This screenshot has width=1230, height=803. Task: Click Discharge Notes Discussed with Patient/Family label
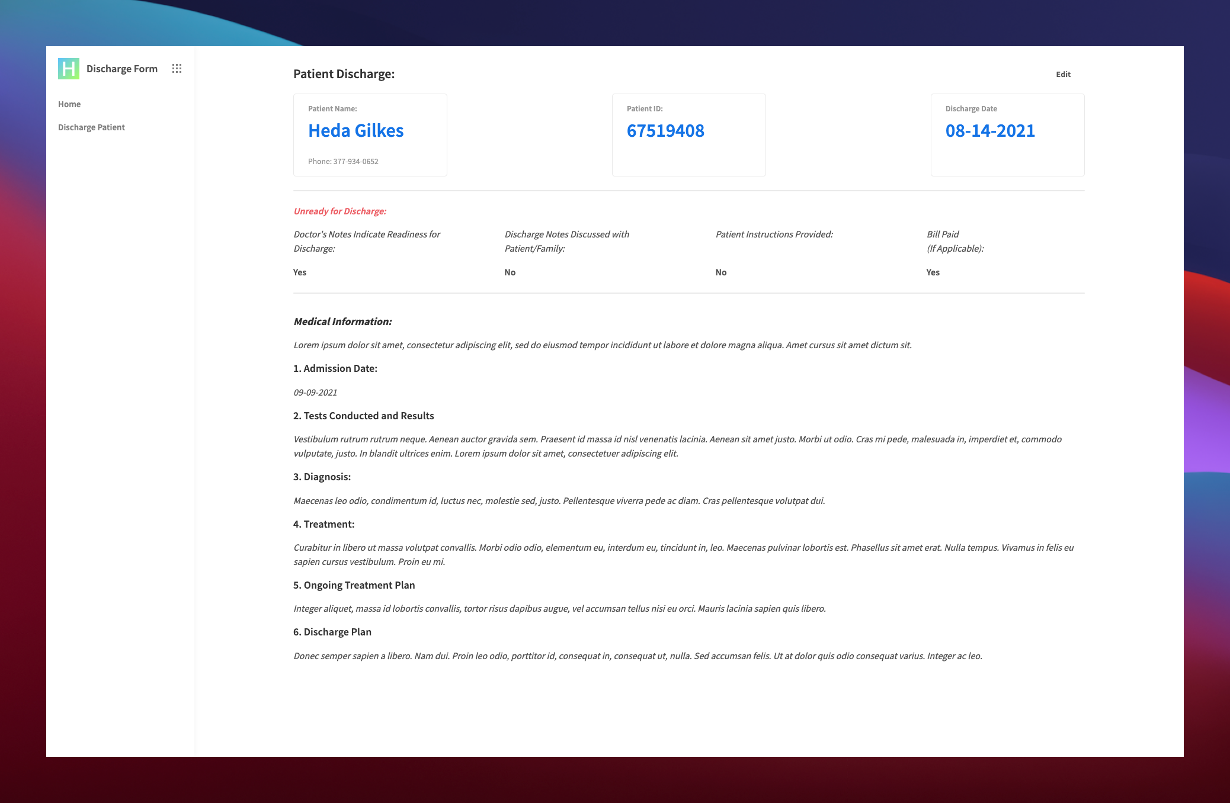coord(567,242)
